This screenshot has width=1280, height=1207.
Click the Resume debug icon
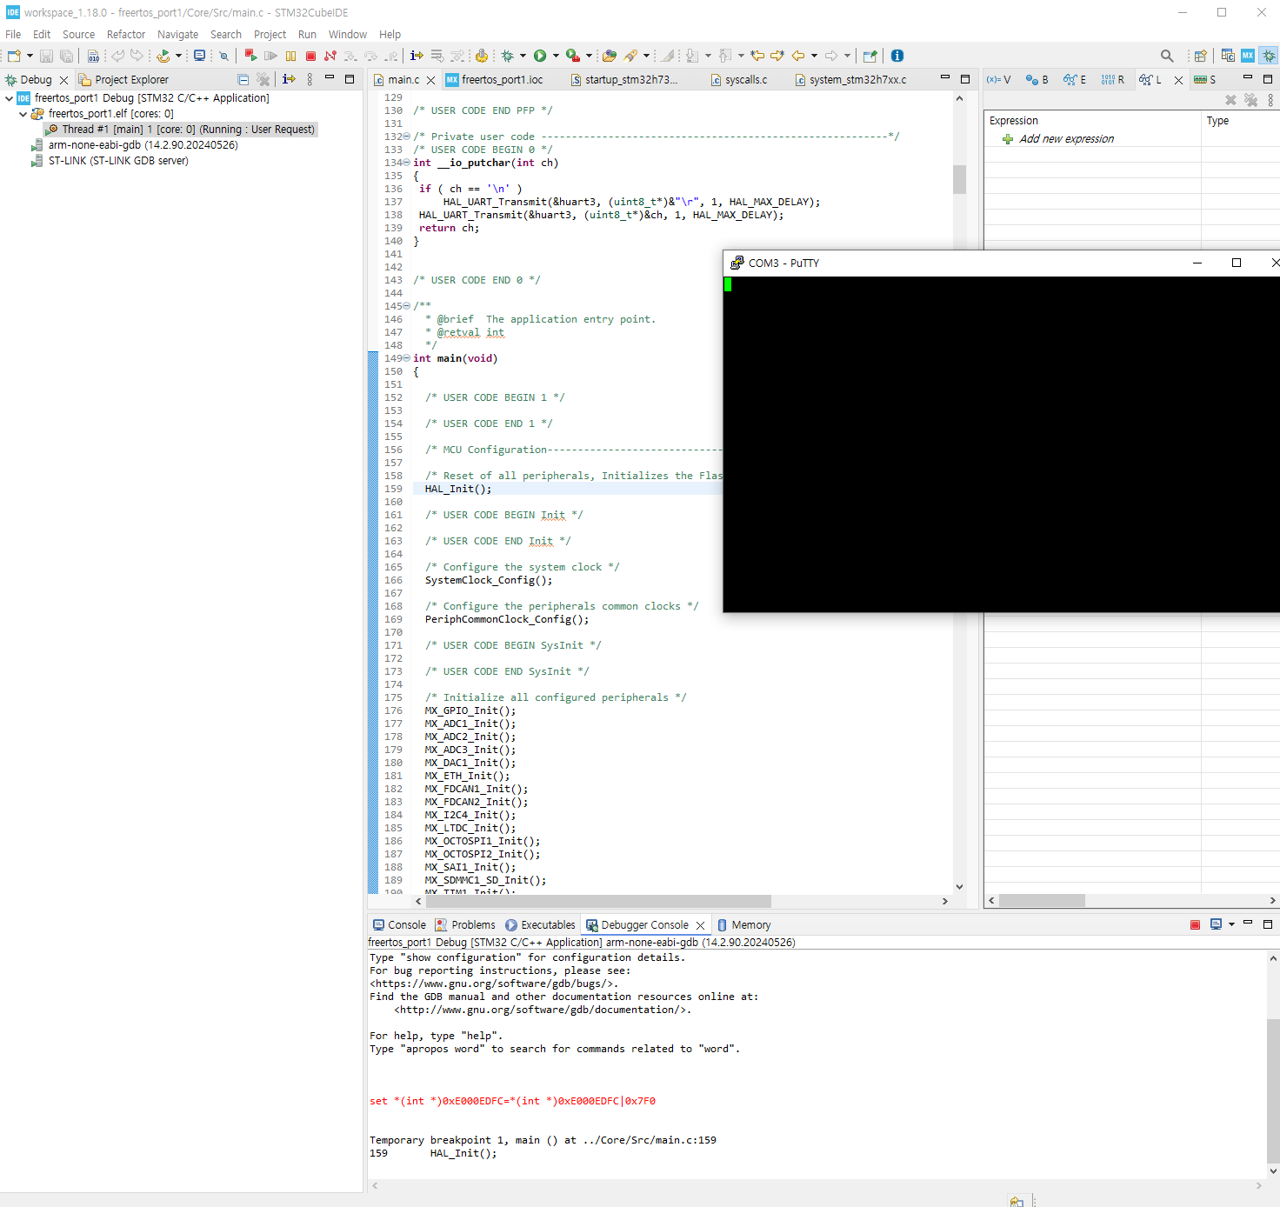(x=270, y=56)
